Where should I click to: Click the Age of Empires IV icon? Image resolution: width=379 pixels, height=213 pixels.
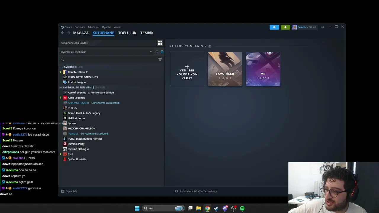pyautogui.click(x=65, y=93)
